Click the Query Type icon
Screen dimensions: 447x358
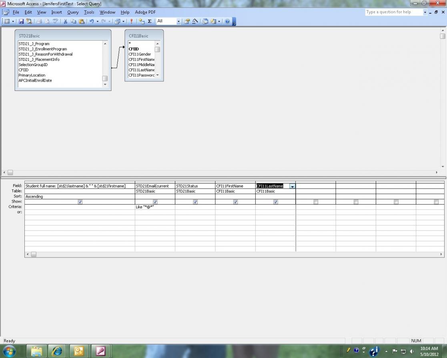pyautogui.click(x=117, y=21)
